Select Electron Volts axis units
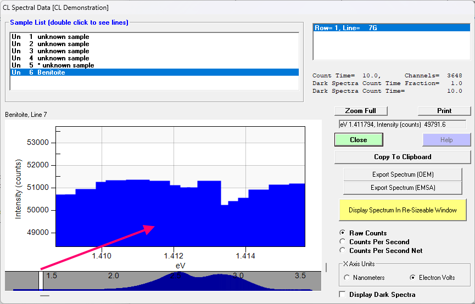This screenshot has width=475, height=304. (x=413, y=278)
